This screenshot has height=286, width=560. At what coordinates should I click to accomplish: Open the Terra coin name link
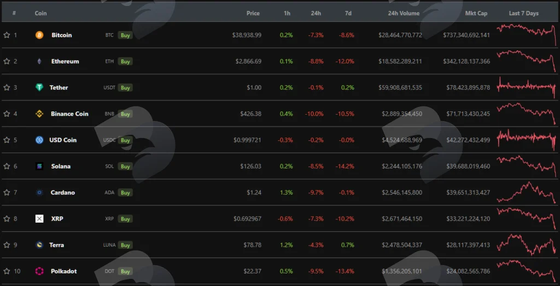pyautogui.click(x=56, y=245)
